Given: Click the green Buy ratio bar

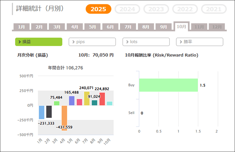Looking at the screenshot, I should coord(168,85).
